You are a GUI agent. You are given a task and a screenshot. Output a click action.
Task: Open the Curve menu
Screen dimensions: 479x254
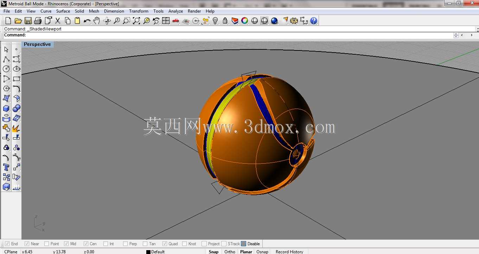[46, 11]
